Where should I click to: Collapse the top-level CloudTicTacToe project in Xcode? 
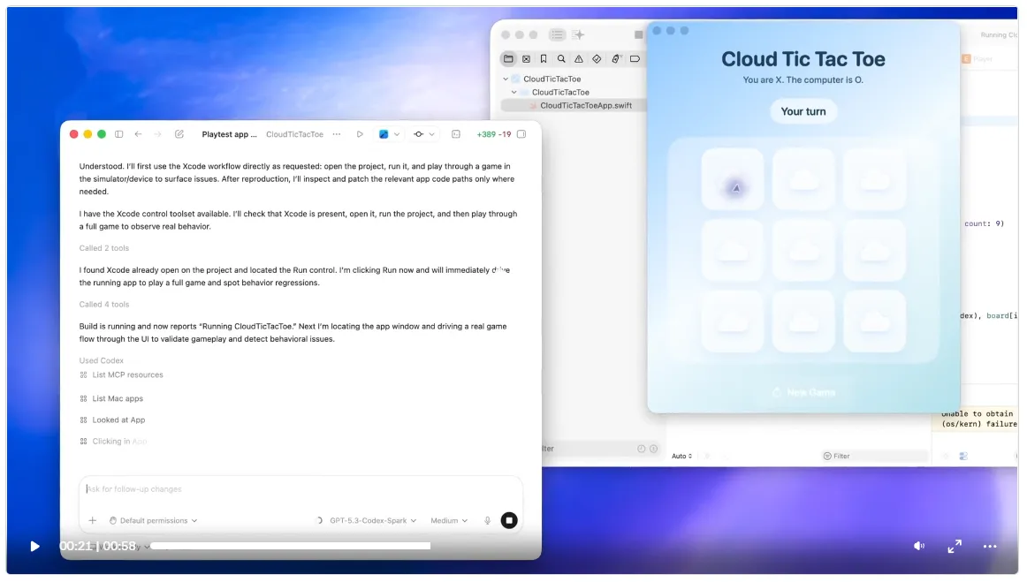(506, 79)
